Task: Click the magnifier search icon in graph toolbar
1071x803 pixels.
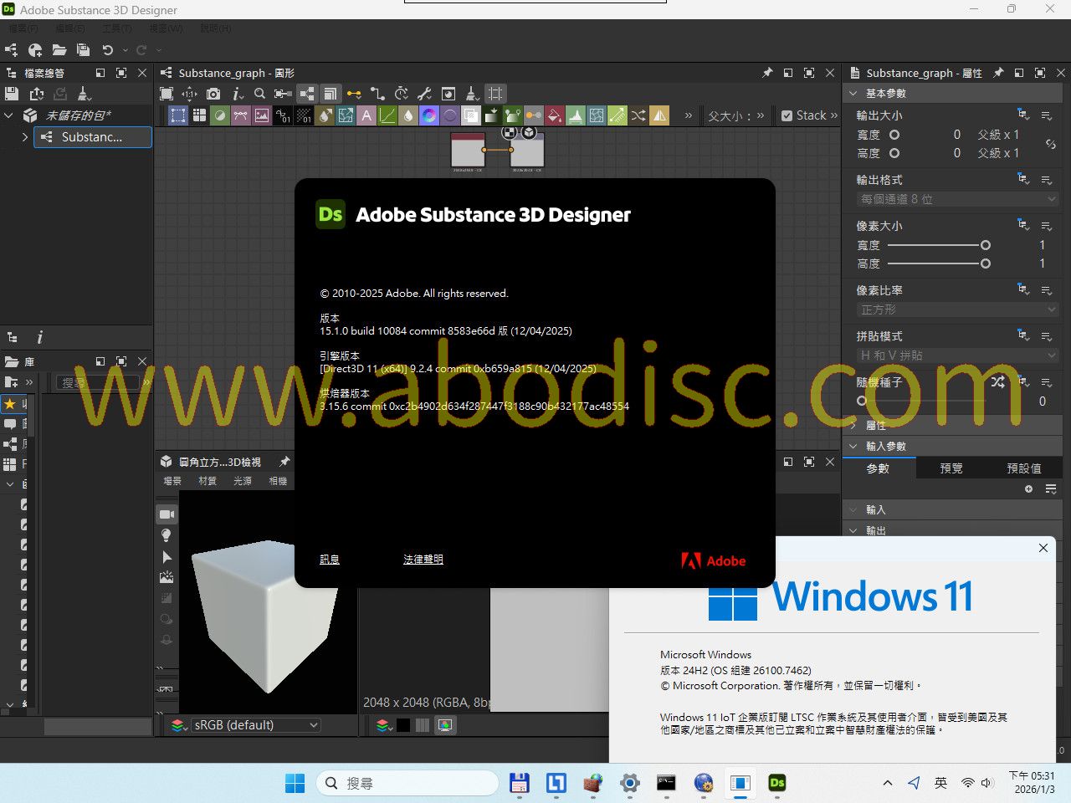Action: click(x=259, y=94)
